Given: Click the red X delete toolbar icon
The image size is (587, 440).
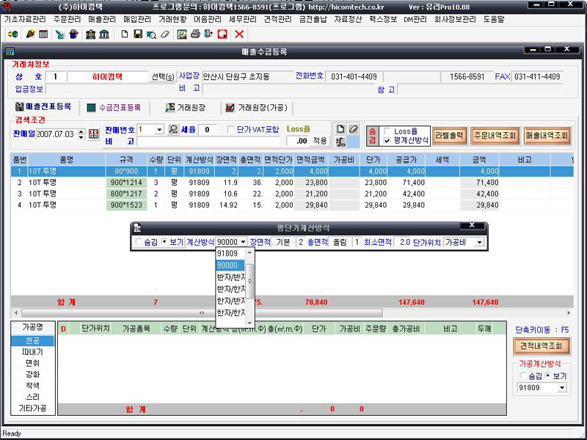Looking at the screenshot, I should click(x=239, y=34).
